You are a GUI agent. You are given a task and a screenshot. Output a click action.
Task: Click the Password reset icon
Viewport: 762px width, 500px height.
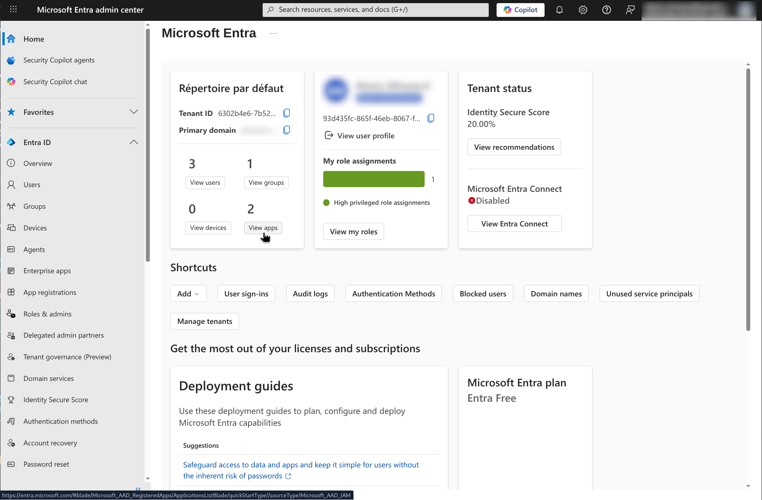(11, 464)
